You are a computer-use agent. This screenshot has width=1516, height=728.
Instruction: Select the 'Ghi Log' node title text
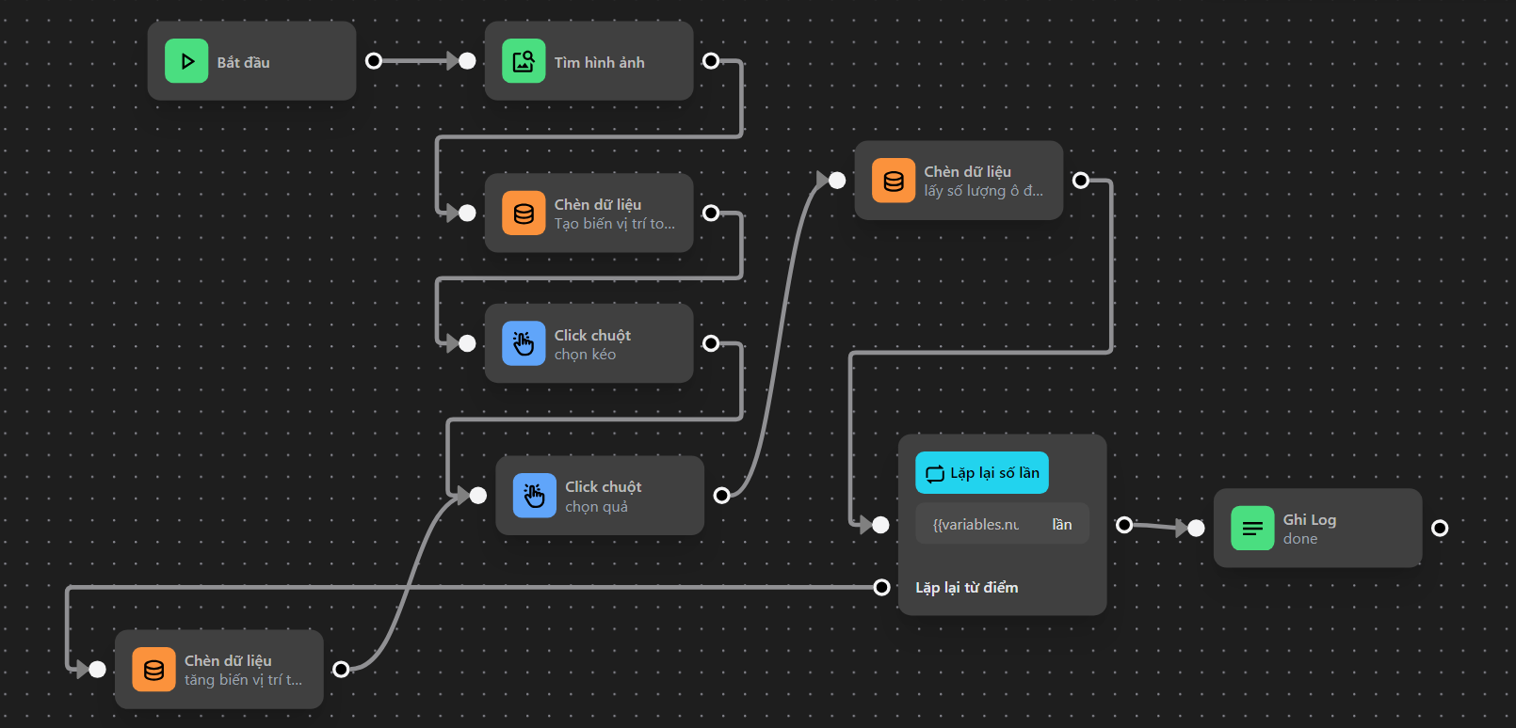(x=1309, y=519)
